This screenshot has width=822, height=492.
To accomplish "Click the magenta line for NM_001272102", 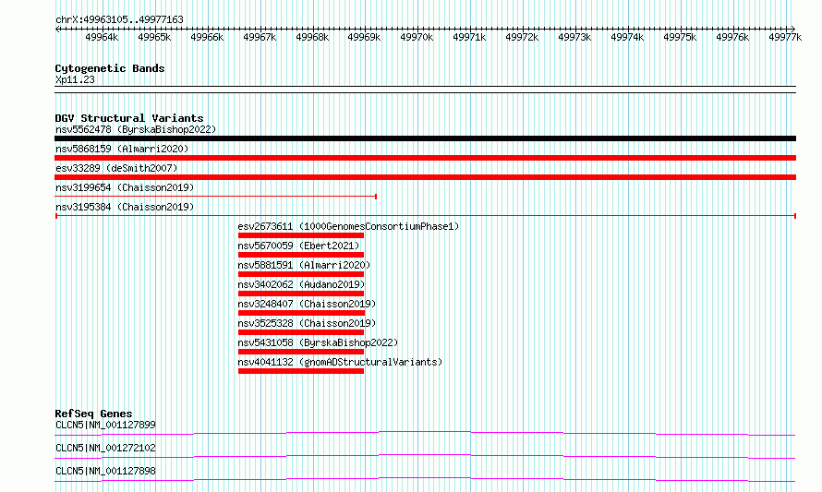I will click(425, 455).
